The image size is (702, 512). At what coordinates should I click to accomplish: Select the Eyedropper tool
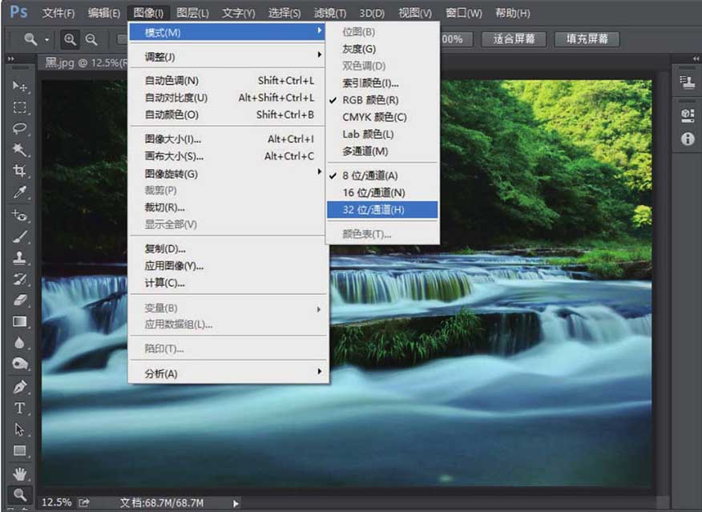[20, 193]
